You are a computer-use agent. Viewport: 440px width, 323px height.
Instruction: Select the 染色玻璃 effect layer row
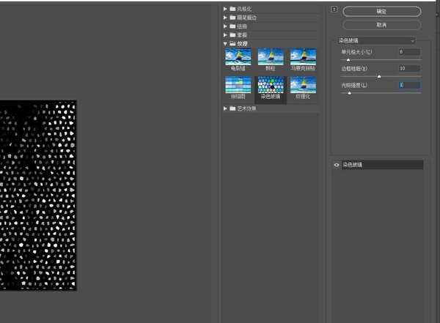pos(381,166)
